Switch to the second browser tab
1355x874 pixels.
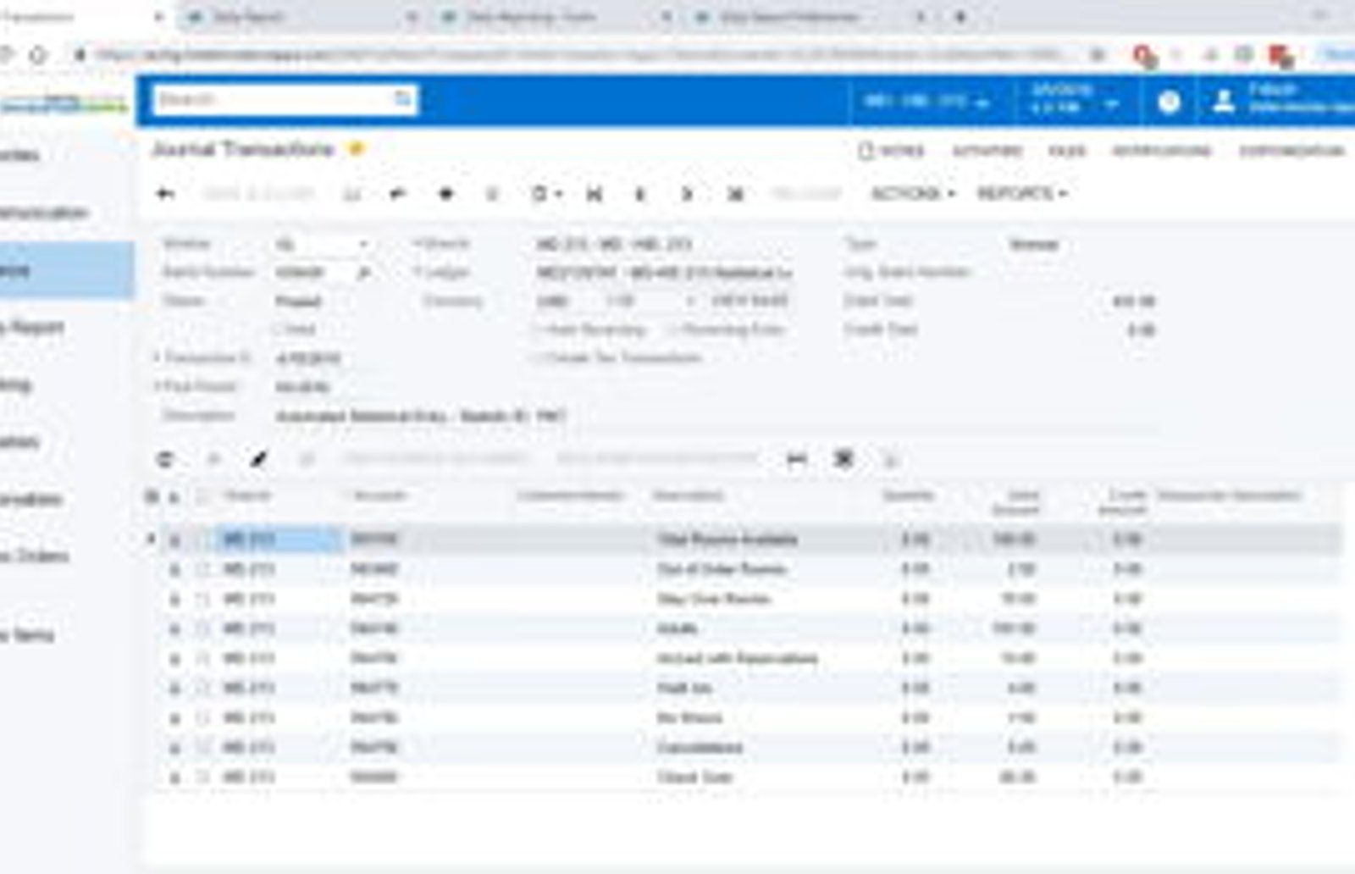[x=302, y=17]
